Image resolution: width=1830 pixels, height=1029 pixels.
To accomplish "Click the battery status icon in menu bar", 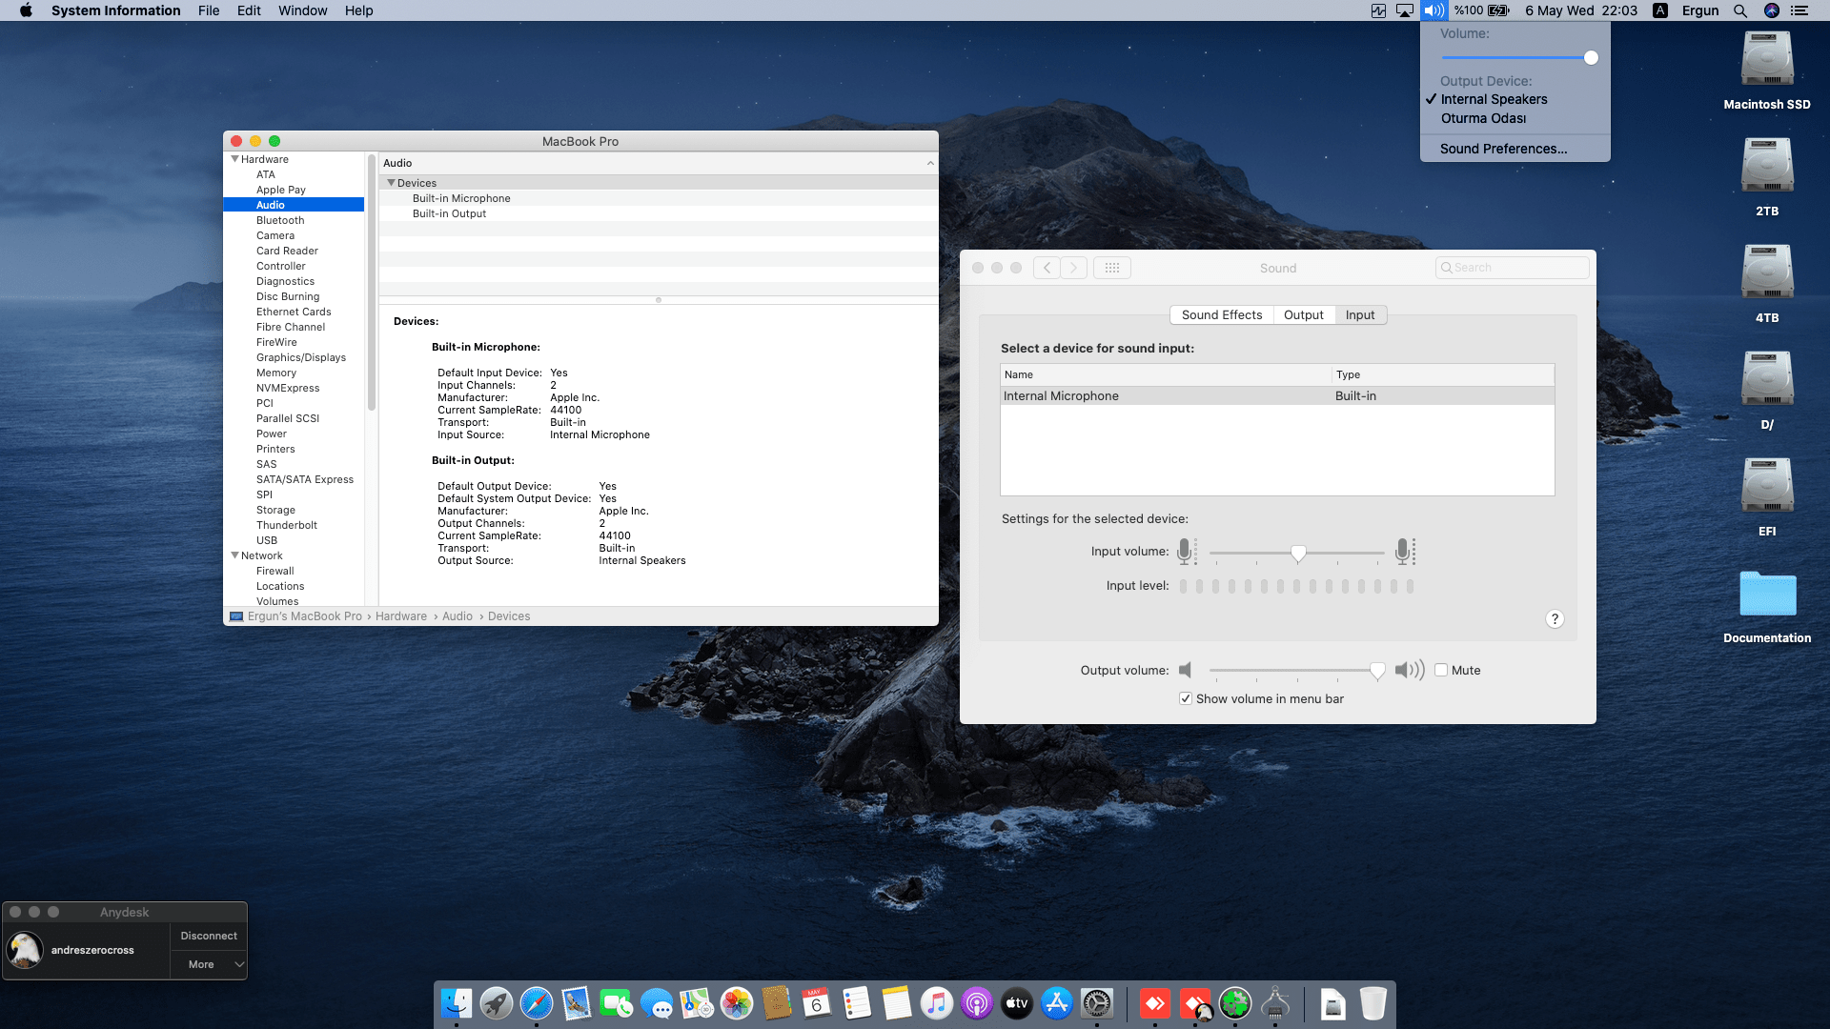I will pos(1497,10).
